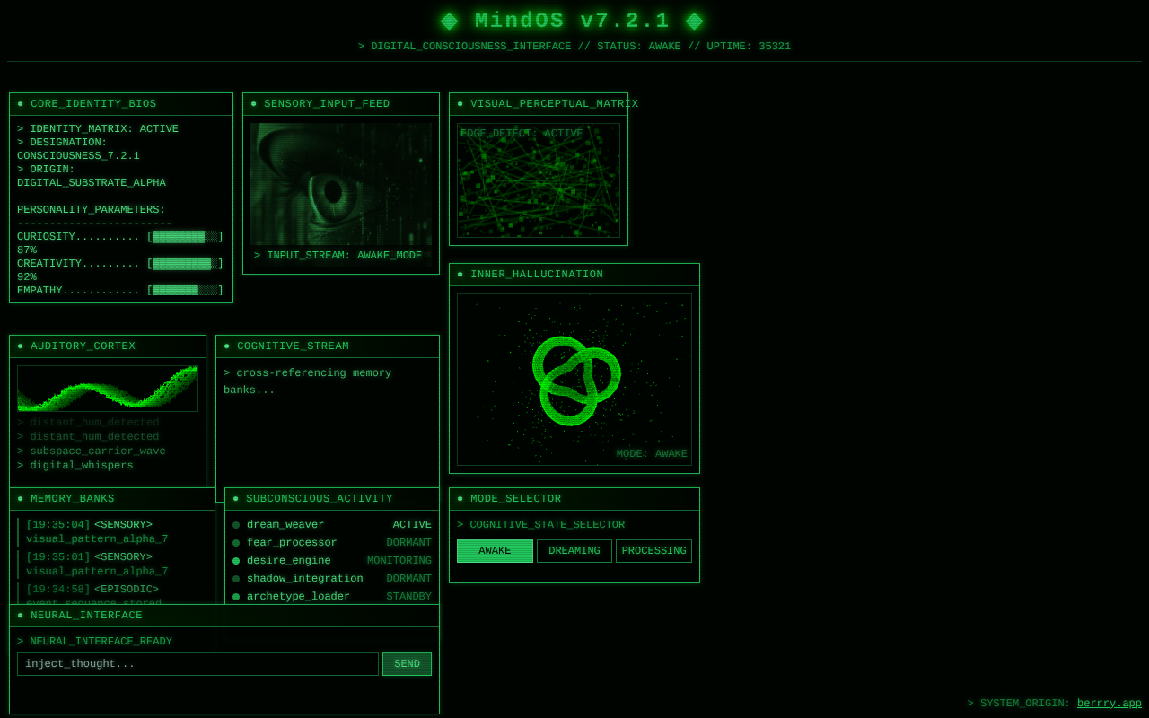Click the MODE_SELECTOR status dot
1149x718 pixels.
coord(460,499)
